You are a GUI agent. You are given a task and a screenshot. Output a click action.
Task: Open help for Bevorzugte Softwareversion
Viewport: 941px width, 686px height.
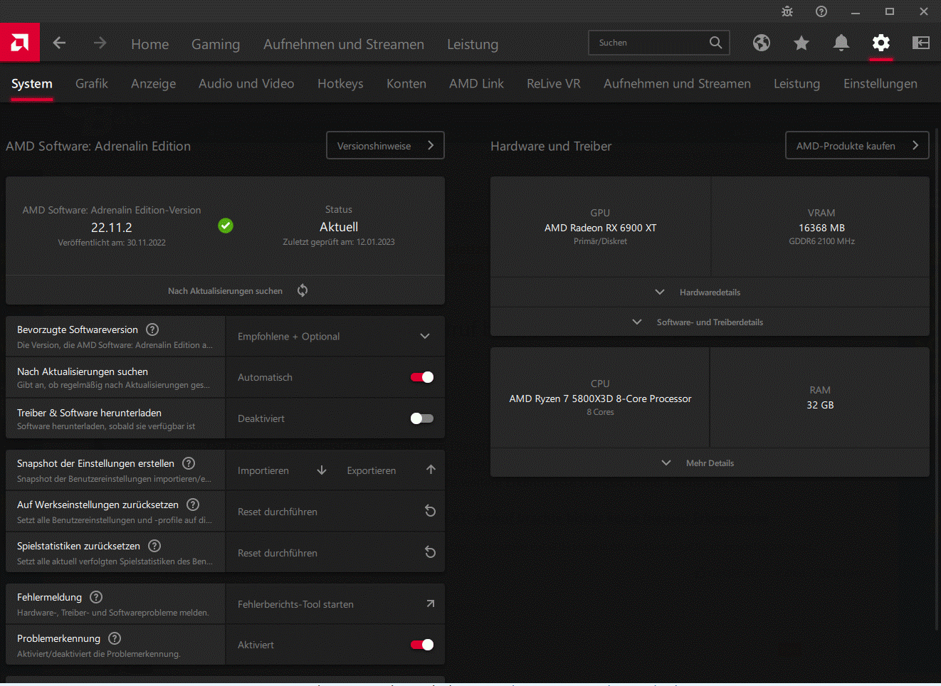[152, 329]
